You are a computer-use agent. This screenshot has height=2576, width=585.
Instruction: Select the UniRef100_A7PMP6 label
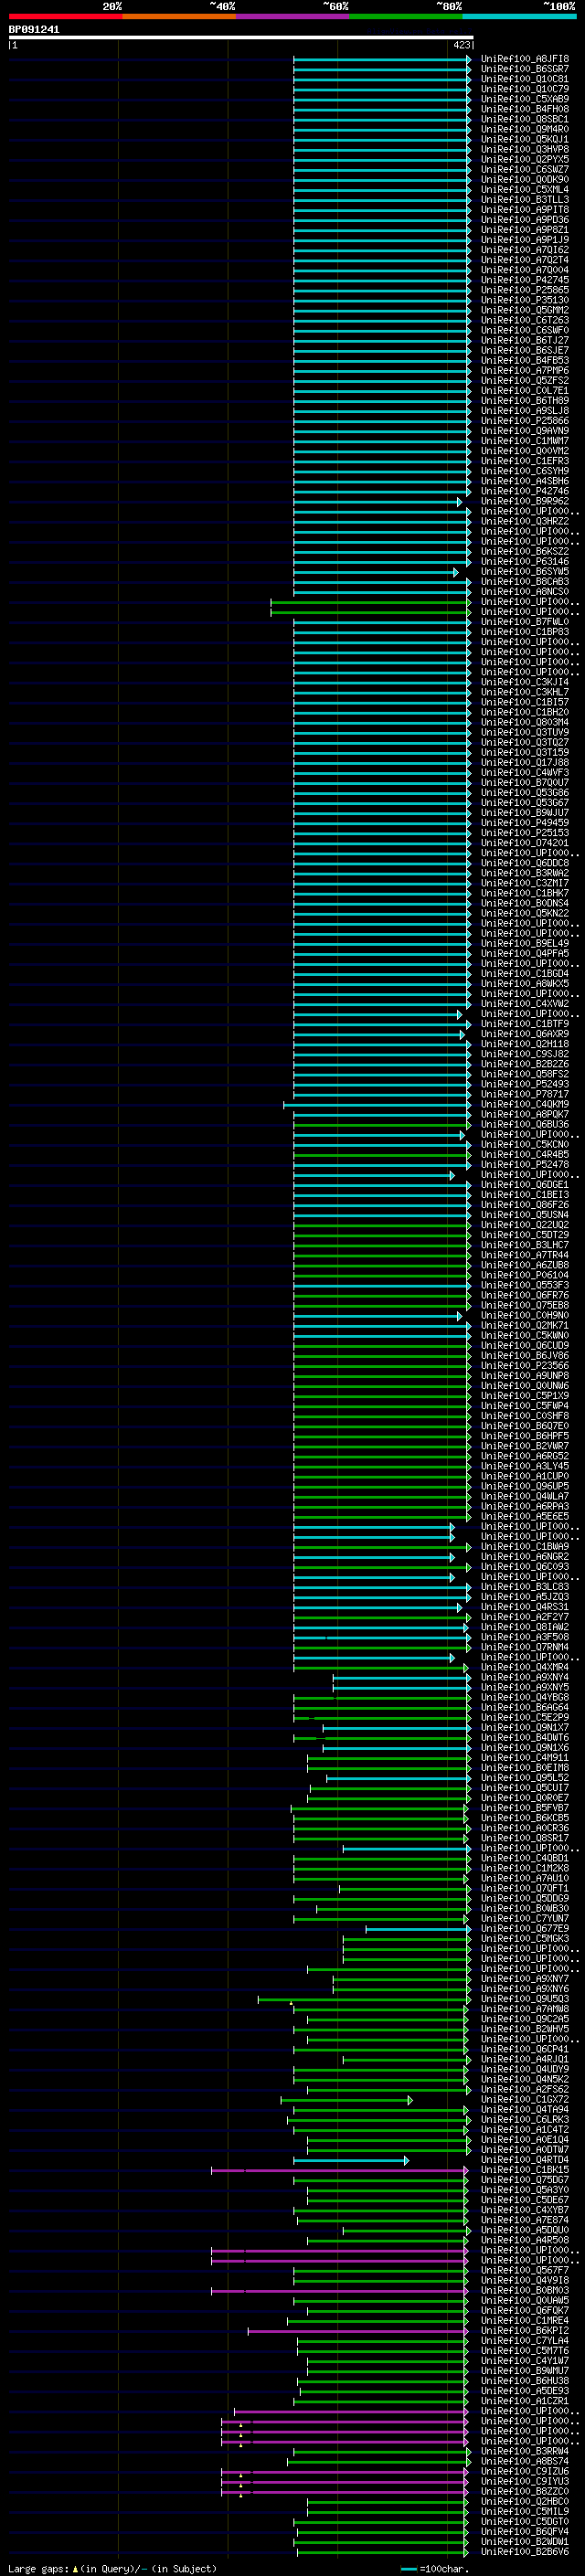point(525,370)
